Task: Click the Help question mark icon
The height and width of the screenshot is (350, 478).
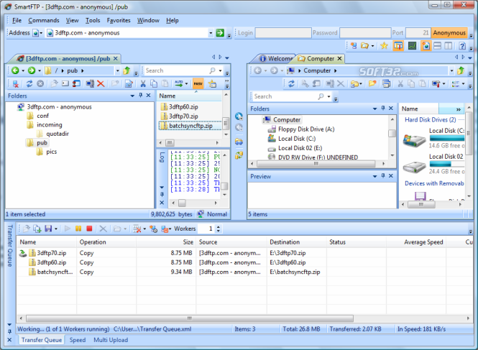Action: point(462,46)
